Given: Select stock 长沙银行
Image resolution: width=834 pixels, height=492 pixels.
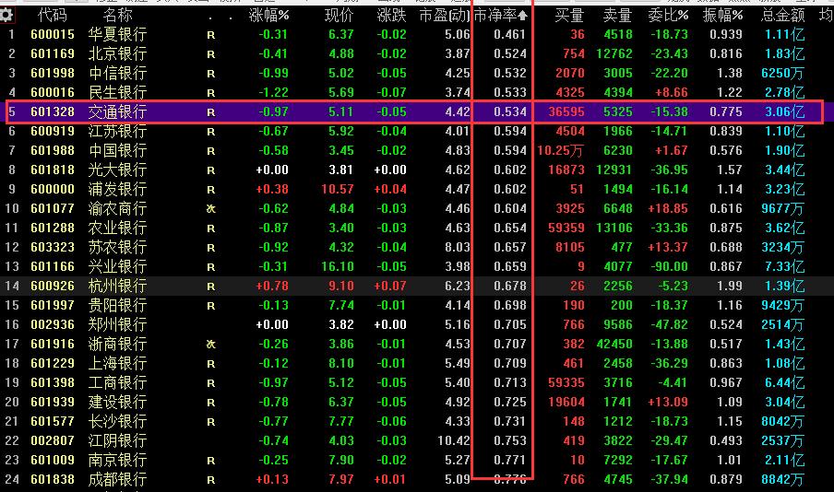Looking at the screenshot, I should tap(117, 421).
